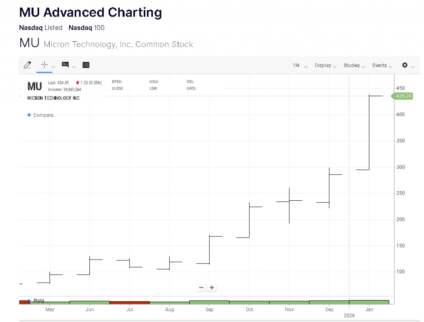424x322 pixels.
Task: Click the Nasdaq 100 link
Action: tap(87, 28)
